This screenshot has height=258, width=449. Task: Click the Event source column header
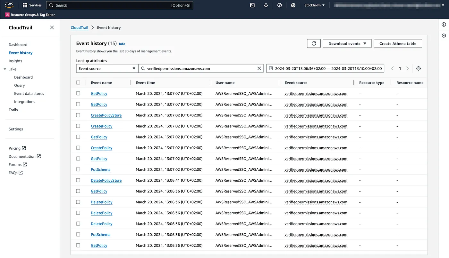click(x=296, y=82)
